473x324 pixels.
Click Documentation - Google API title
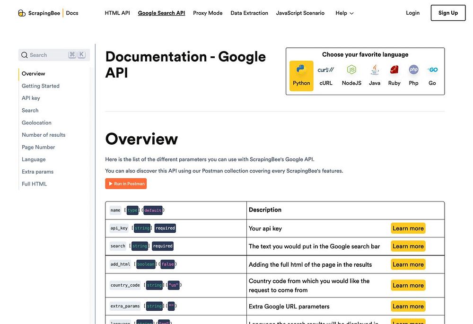[x=185, y=64]
